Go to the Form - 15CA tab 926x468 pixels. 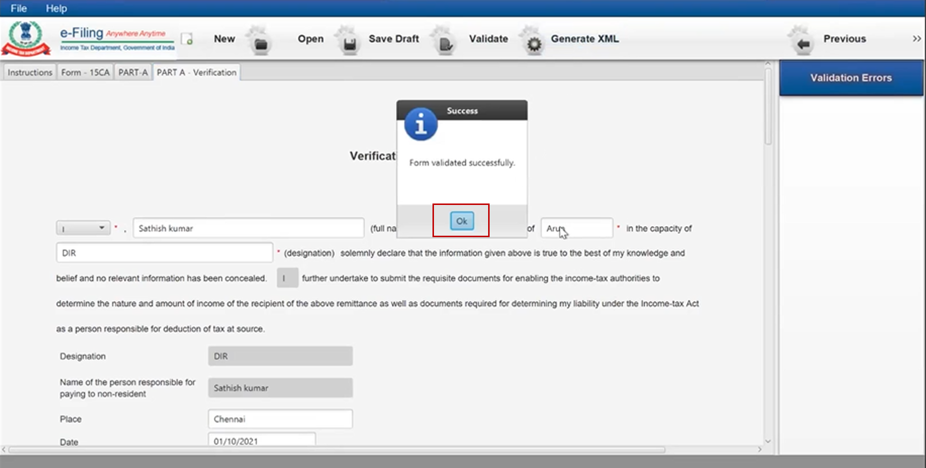85,72
